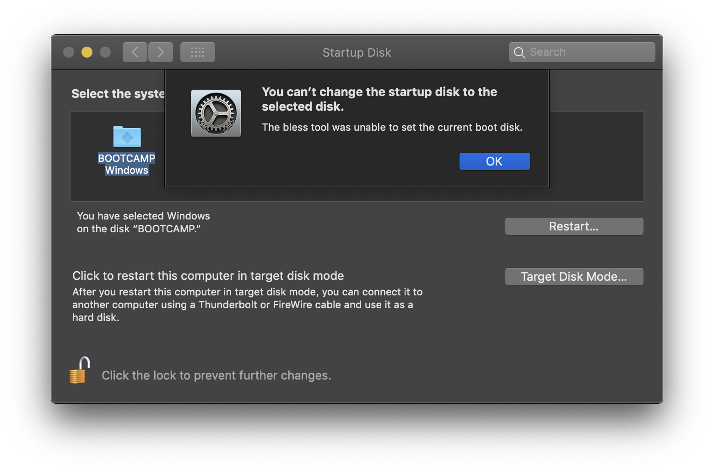The image size is (714, 471).
Task: Click the yellow minimize window button
Action: (87, 52)
